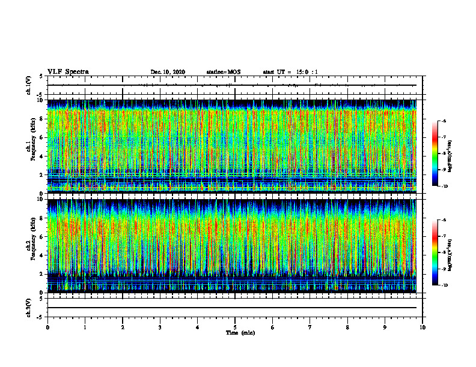Click time axis tick label "3"
The height and width of the screenshot is (367, 476).
pyautogui.click(x=160, y=327)
